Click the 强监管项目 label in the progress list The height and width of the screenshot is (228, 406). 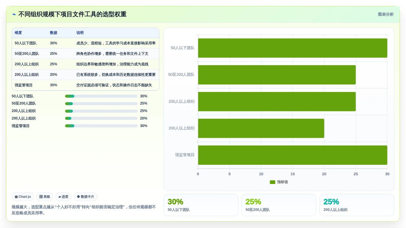(x=21, y=126)
